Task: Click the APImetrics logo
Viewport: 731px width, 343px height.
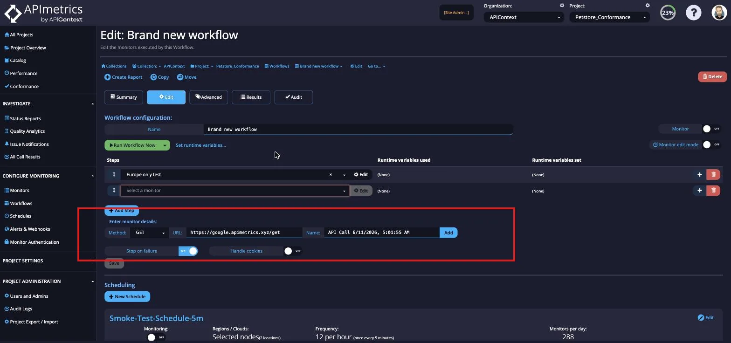Action: coord(43,13)
